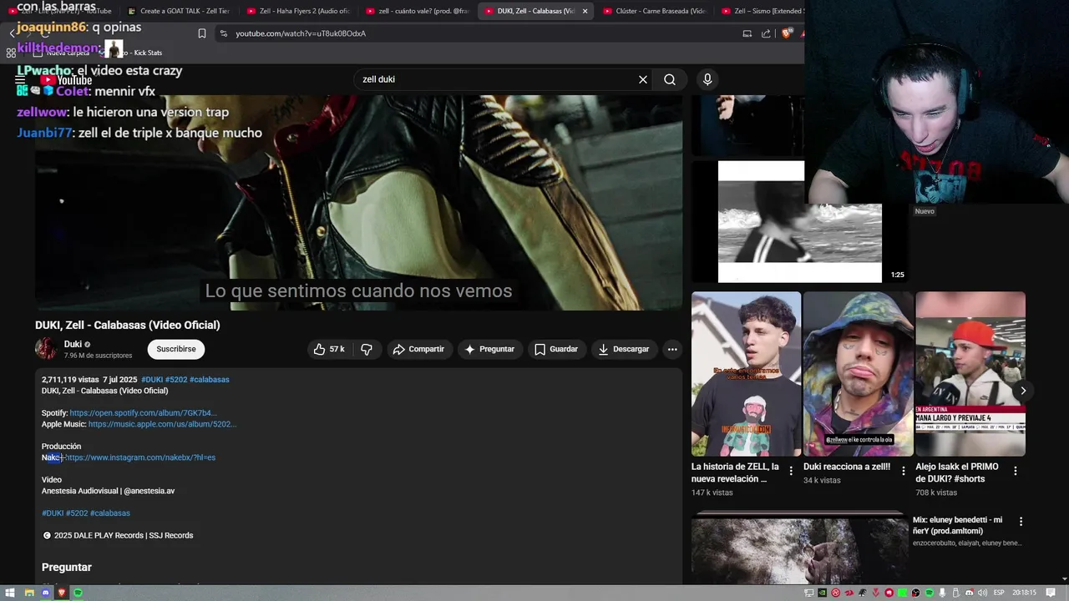Click the Calabasas video player
Image resolution: width=1069 pixels, height=601 pixels.
coord(358,202)
